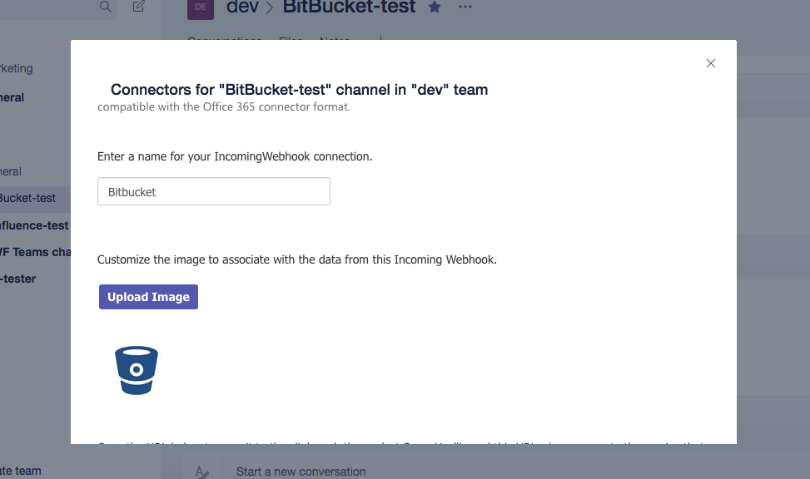Click the webhook name field containing Bitbucket
This screenshot has height=479, width=810.
pyautogui.click(x=214, y=191)
